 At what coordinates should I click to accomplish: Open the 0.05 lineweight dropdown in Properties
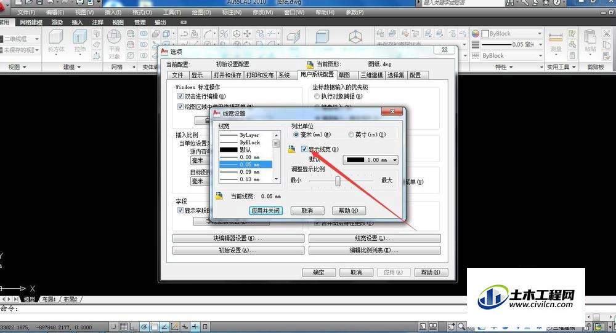click(512, 45)
